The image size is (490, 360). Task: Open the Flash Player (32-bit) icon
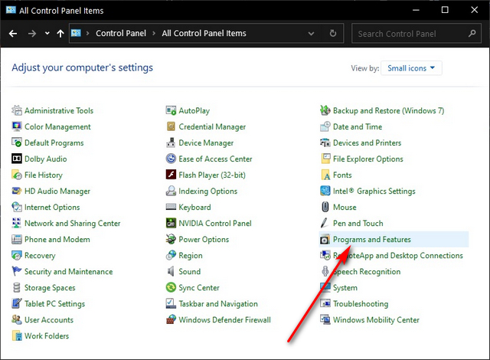click(x=171, y=175)
